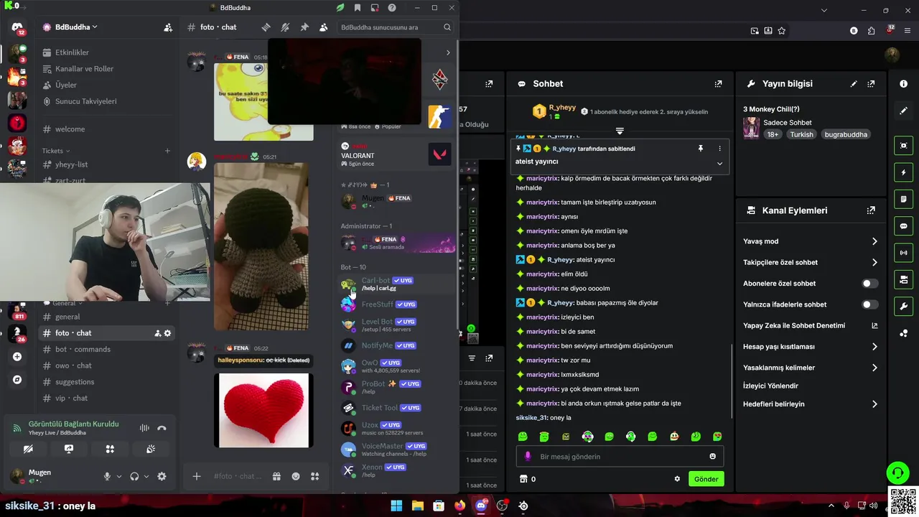Screen dimensions: 919x517
Task: Expand Takipçilere özel sohbet options
Action: coord(874,262)
